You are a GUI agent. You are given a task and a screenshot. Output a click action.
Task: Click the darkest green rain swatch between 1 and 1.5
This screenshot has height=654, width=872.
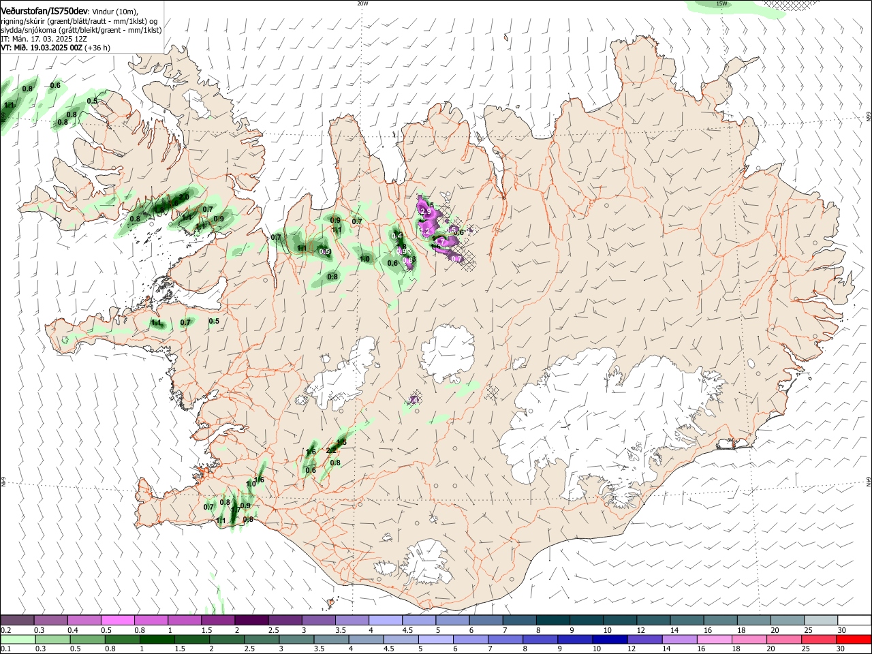(x=157, y=639)
